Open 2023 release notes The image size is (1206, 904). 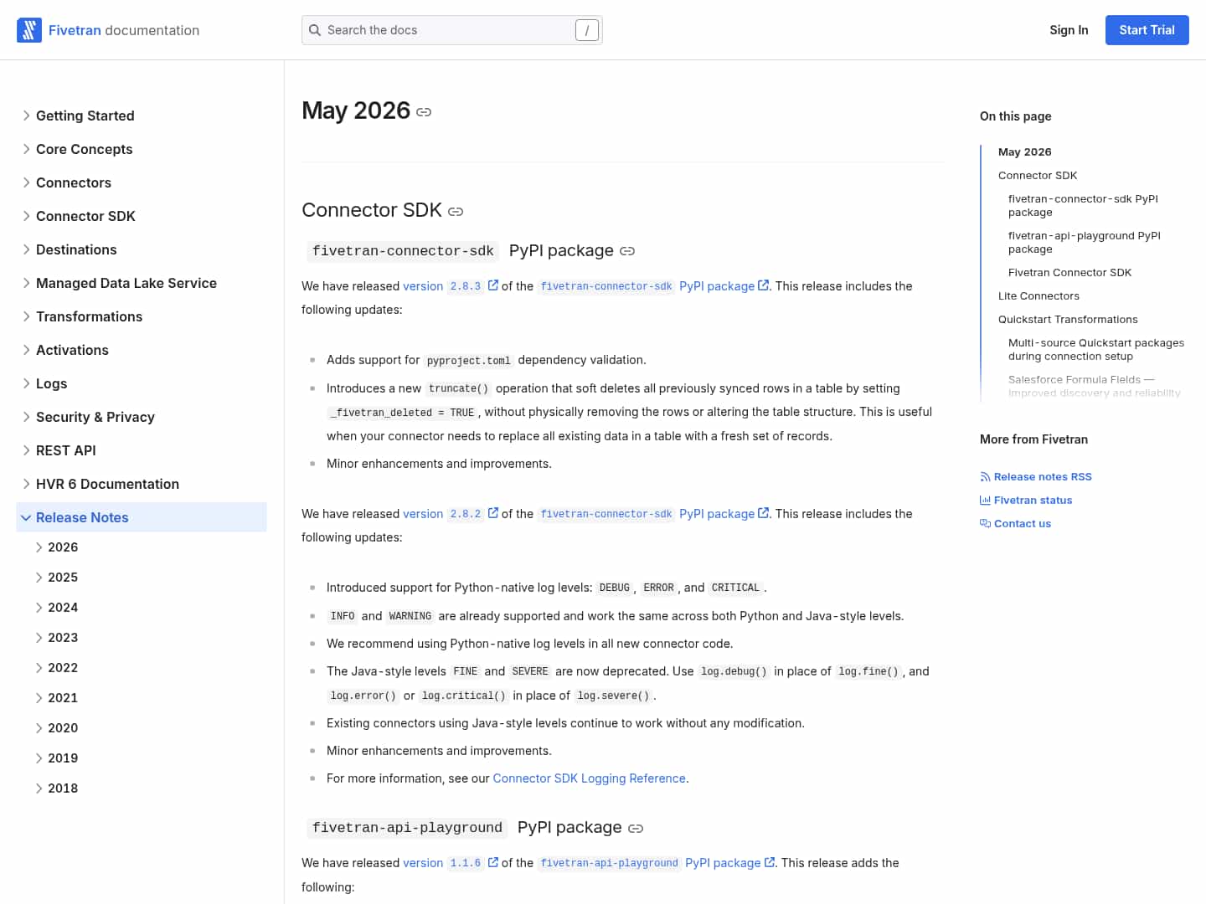click(63, 638)
